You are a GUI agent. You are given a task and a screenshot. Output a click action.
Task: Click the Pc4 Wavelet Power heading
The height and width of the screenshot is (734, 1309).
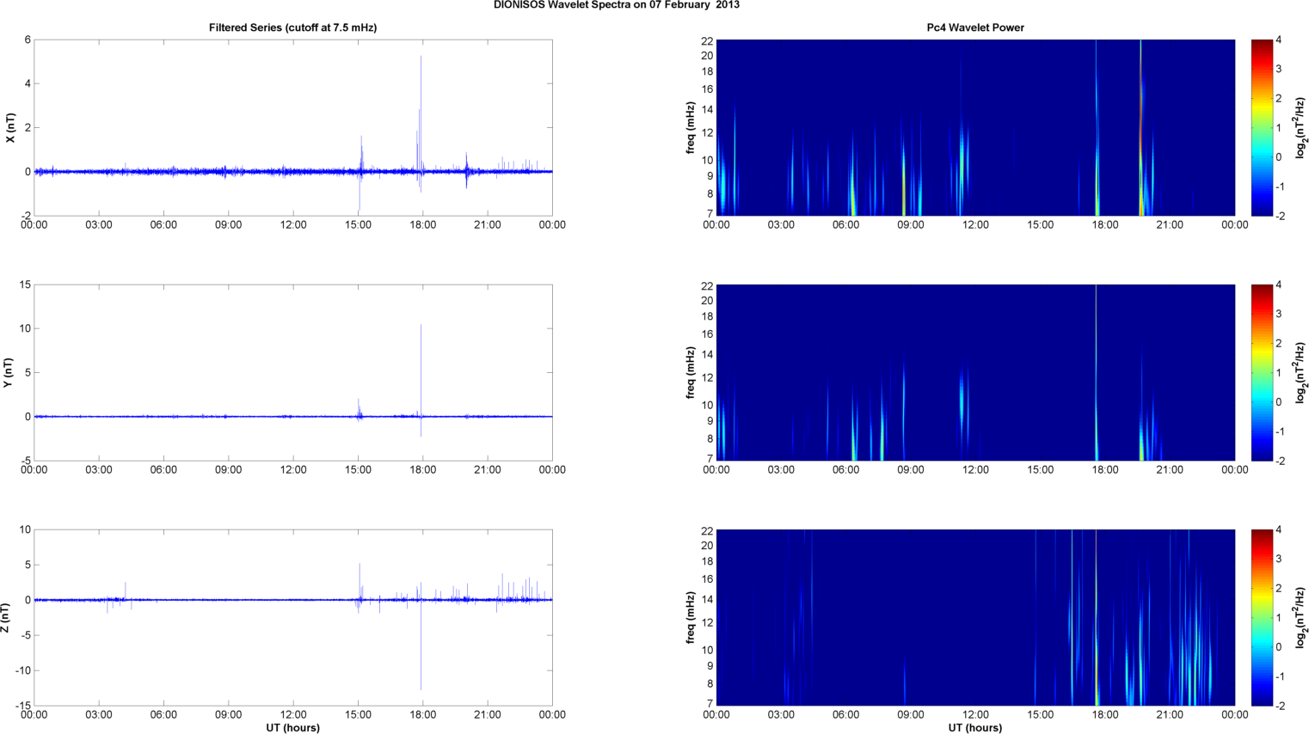(974, 28)
